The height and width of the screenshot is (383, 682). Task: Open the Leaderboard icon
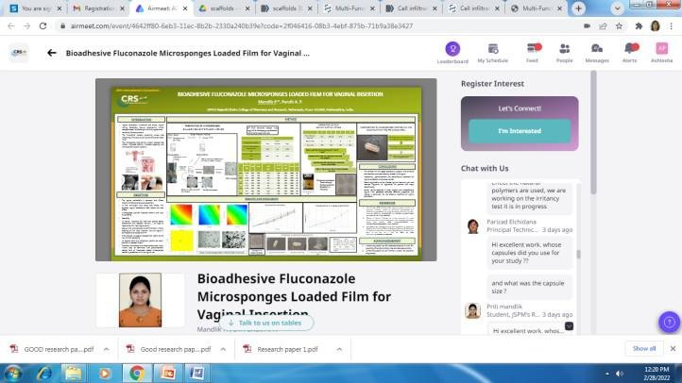(x=452, y=49)
